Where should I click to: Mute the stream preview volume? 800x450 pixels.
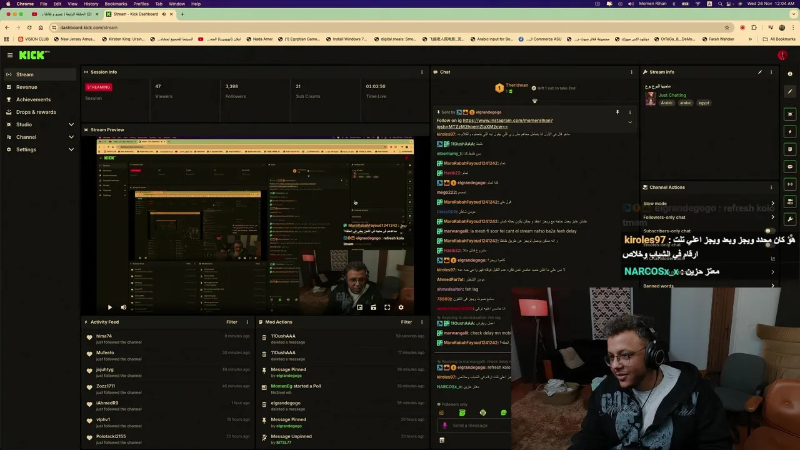pos(123,307)
